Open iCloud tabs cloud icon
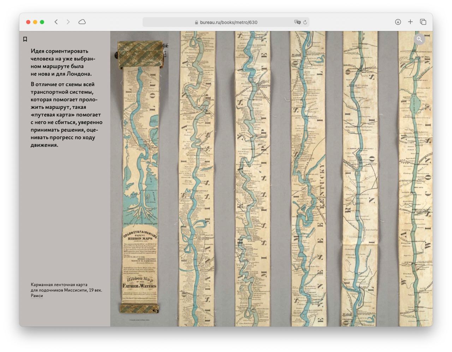Screen dimensions: 452x352 click(x=82, y=22)
